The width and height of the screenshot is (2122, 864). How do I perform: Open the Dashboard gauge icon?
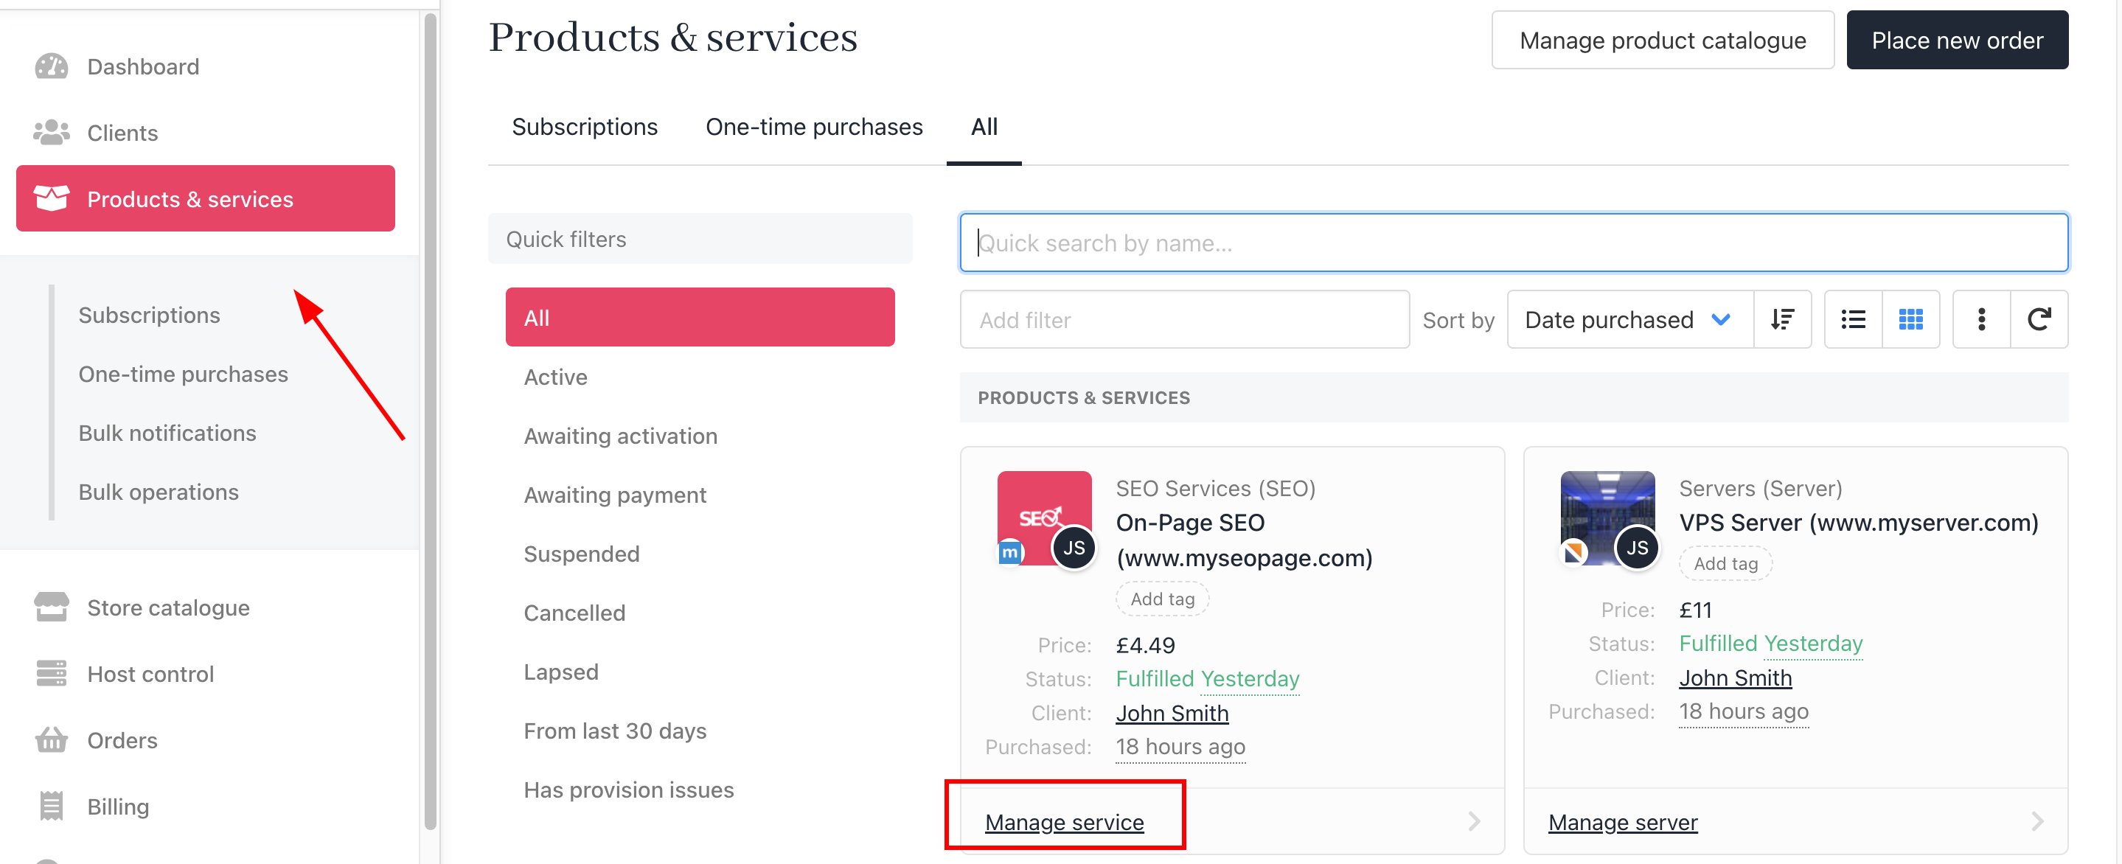(x=51, y=66)
